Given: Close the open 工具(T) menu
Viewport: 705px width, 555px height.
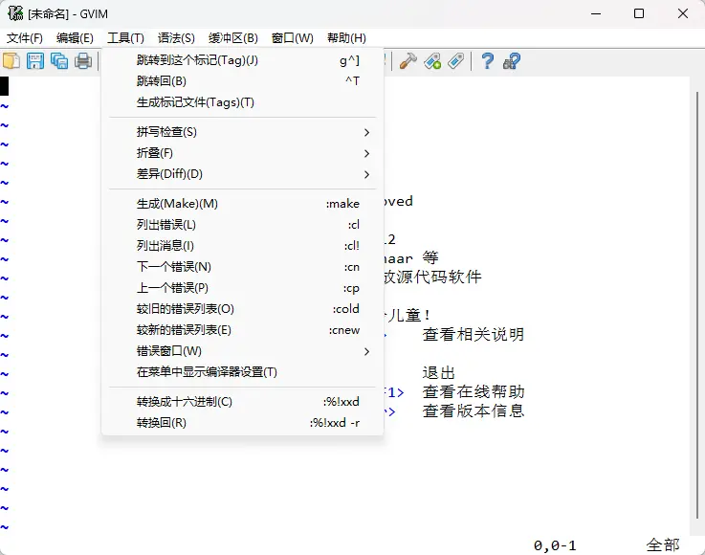Looking at the screenshot, I should pos(125,38).
